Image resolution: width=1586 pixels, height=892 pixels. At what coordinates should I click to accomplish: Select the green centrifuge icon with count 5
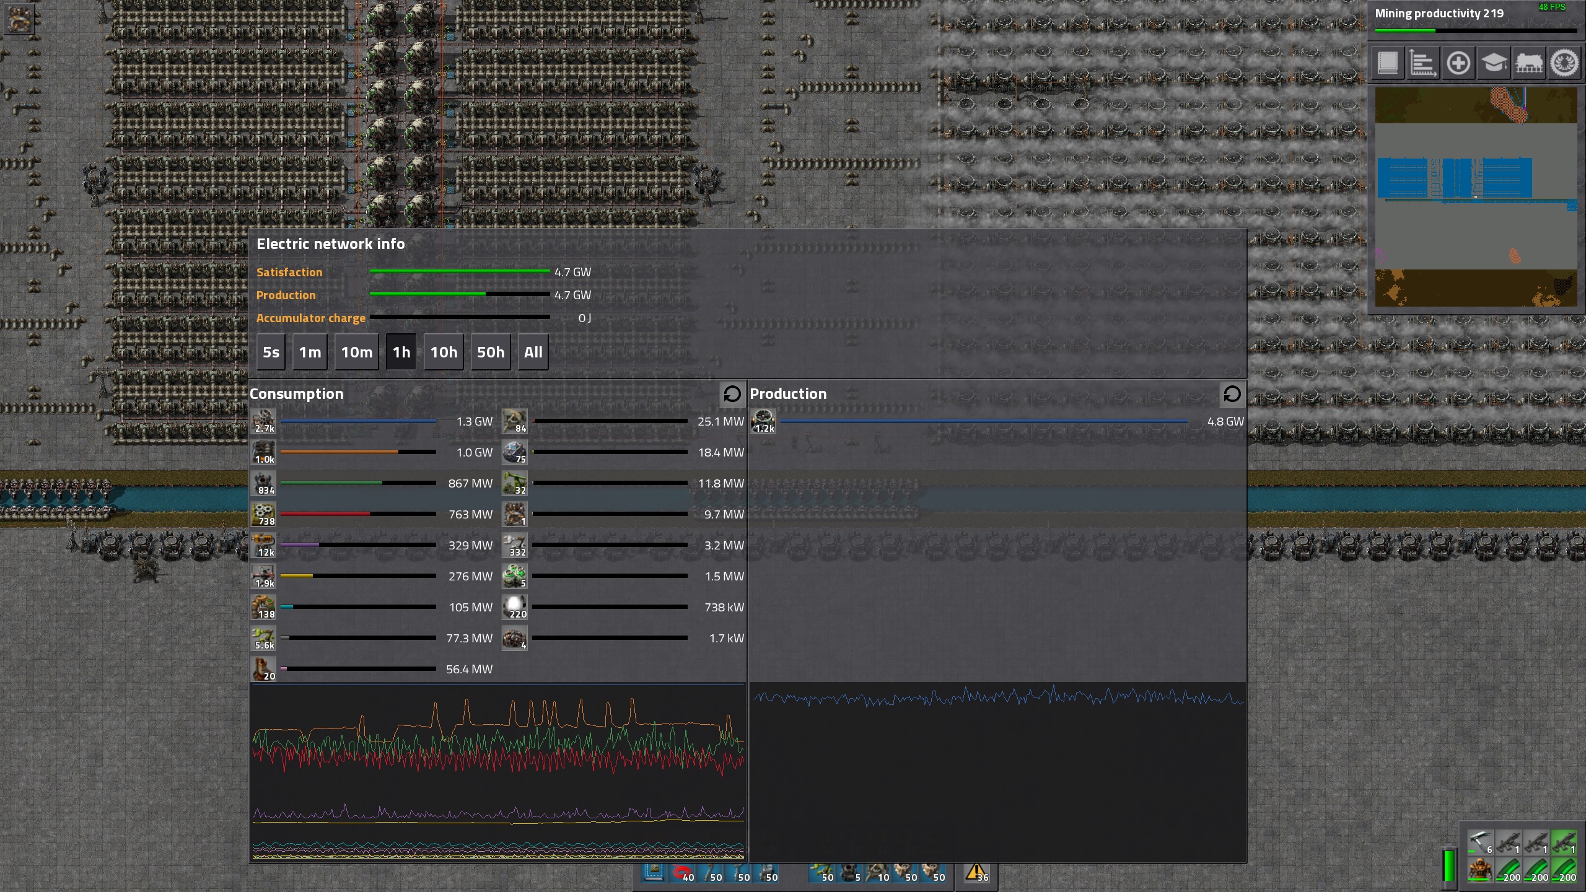coord(515,576)
